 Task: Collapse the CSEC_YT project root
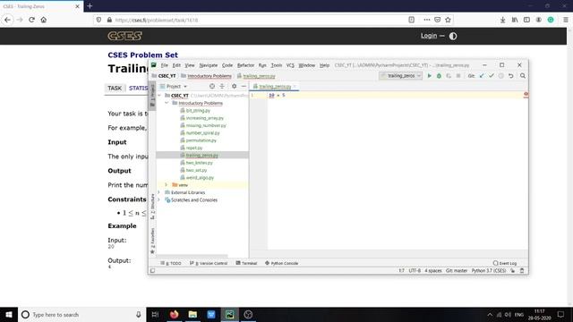(159, 96)
